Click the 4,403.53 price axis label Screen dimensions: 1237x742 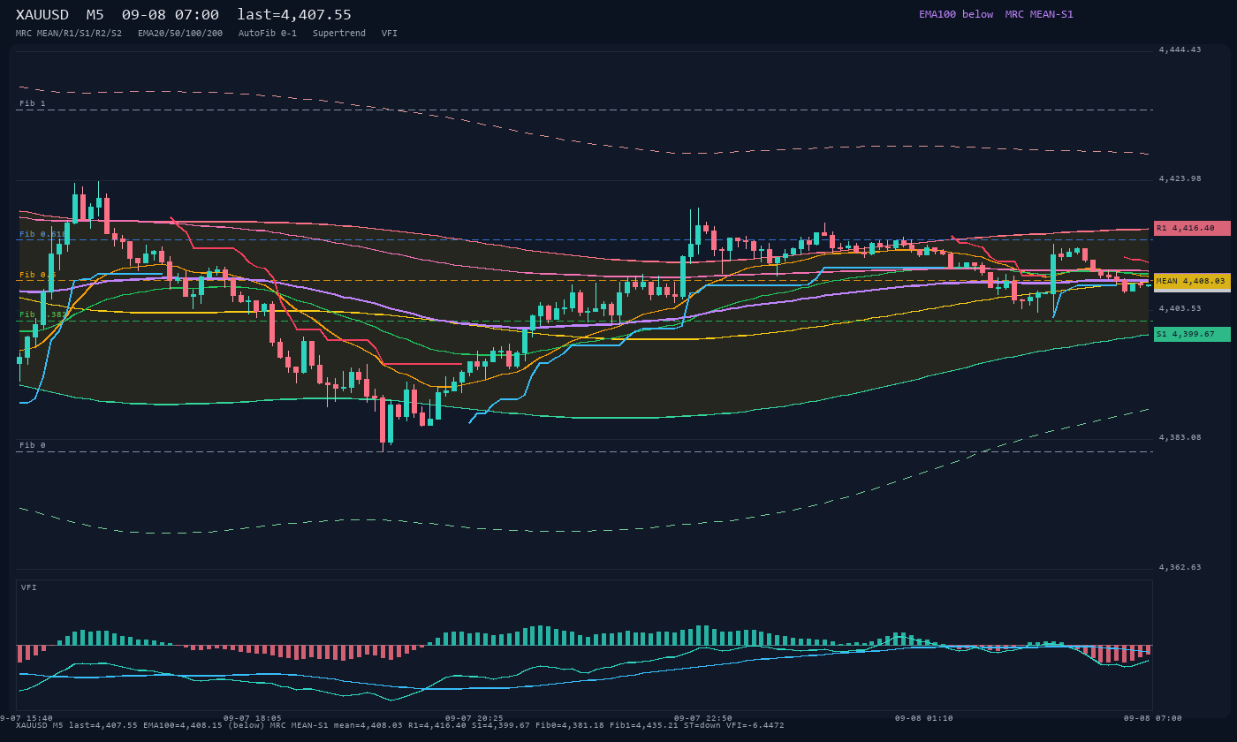(1180, 308)
